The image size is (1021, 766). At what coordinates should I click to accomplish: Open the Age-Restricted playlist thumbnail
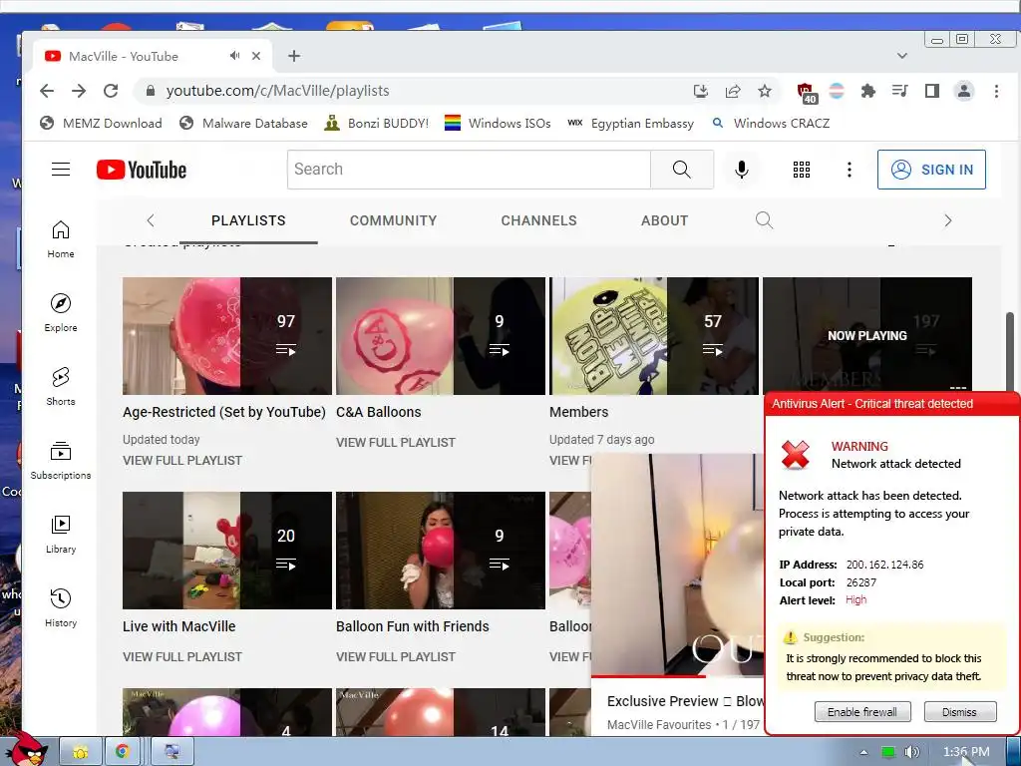(x=227, y=336)
